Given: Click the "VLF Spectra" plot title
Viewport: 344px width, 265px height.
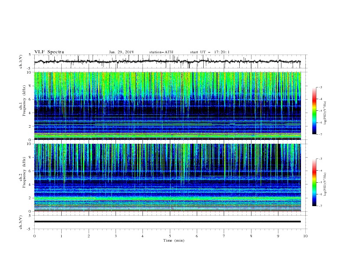Looking at the screenshot, I should [49, 52].
